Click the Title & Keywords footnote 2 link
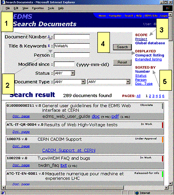The image size is (174, 195). [49, 46]
